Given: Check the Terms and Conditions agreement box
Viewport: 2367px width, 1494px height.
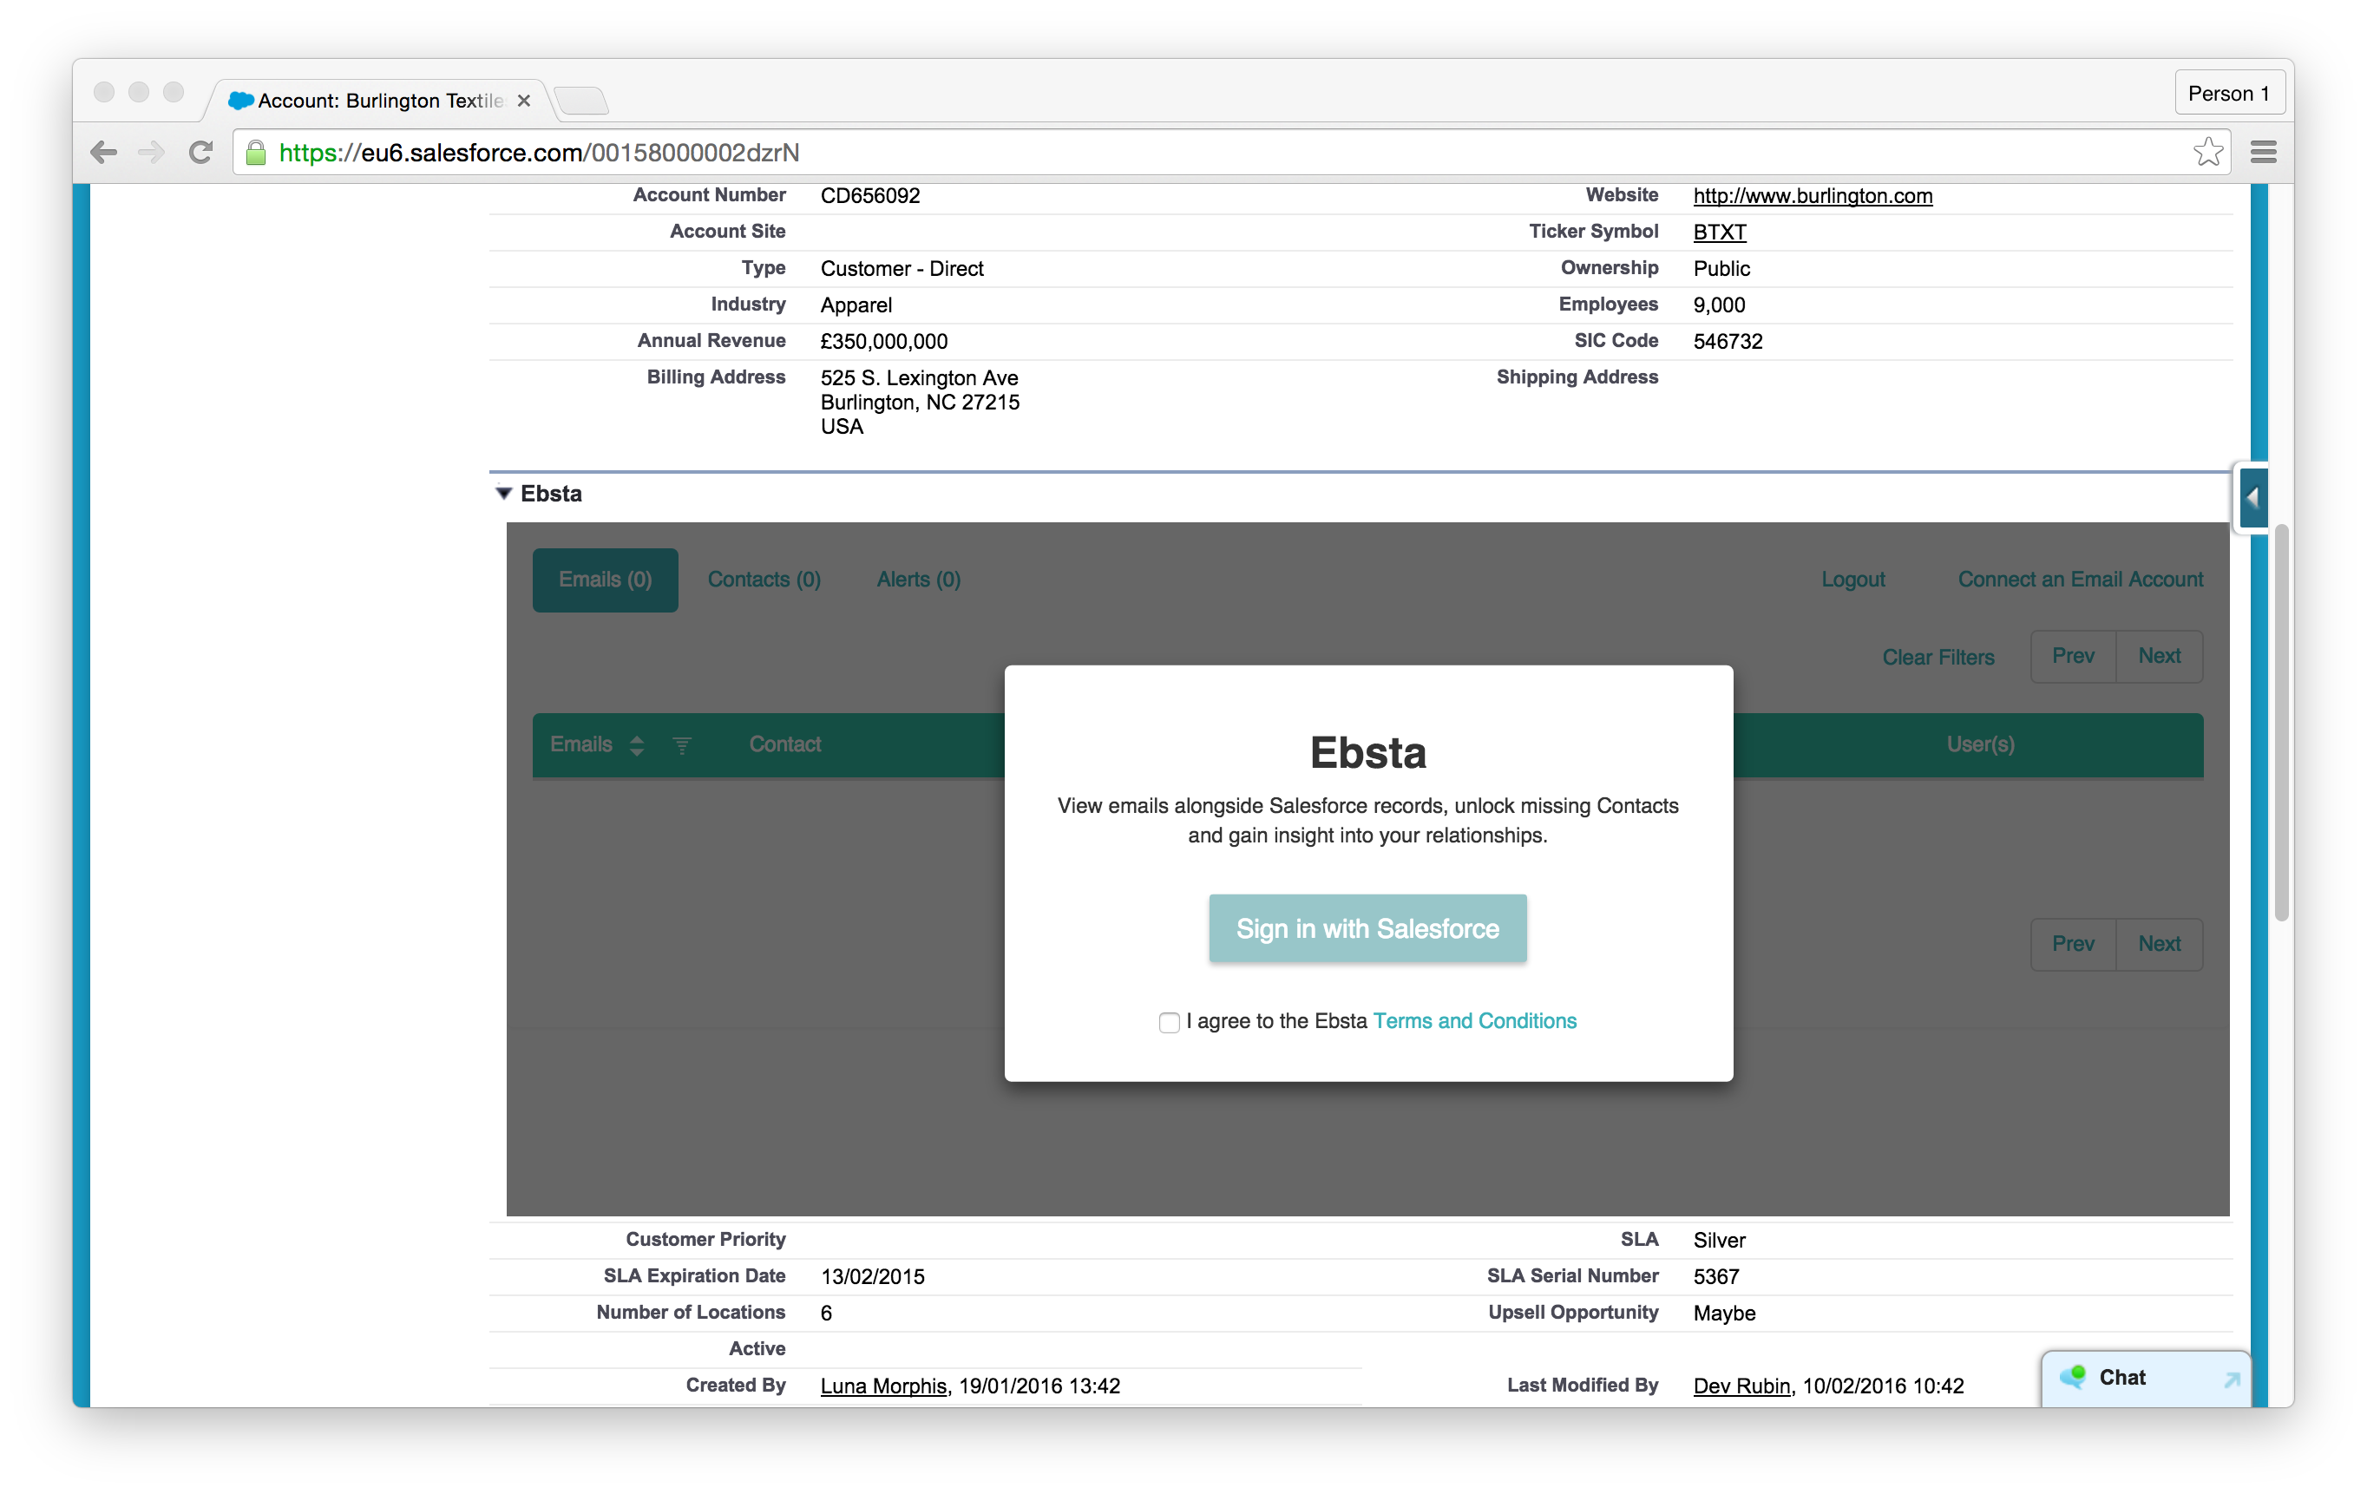Looking at the screenshot, I should [1169, 1022].
